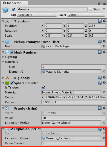
Task: Disable the Mesh Renderer component checkbox
Action: [x=12, y=52]
